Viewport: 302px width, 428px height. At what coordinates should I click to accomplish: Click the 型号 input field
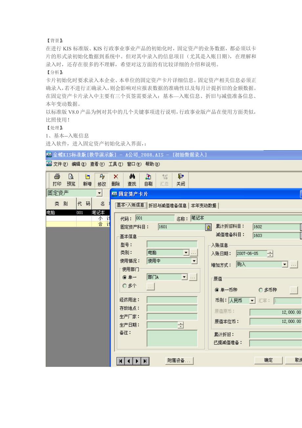172,244
